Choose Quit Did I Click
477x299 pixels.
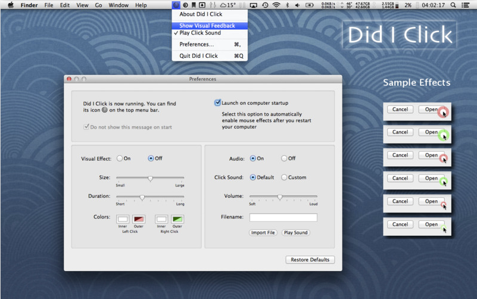210,56
